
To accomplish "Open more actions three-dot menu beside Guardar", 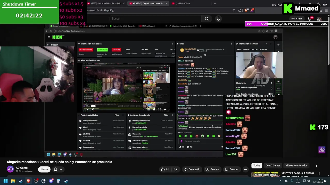I will tap(245, 169).
